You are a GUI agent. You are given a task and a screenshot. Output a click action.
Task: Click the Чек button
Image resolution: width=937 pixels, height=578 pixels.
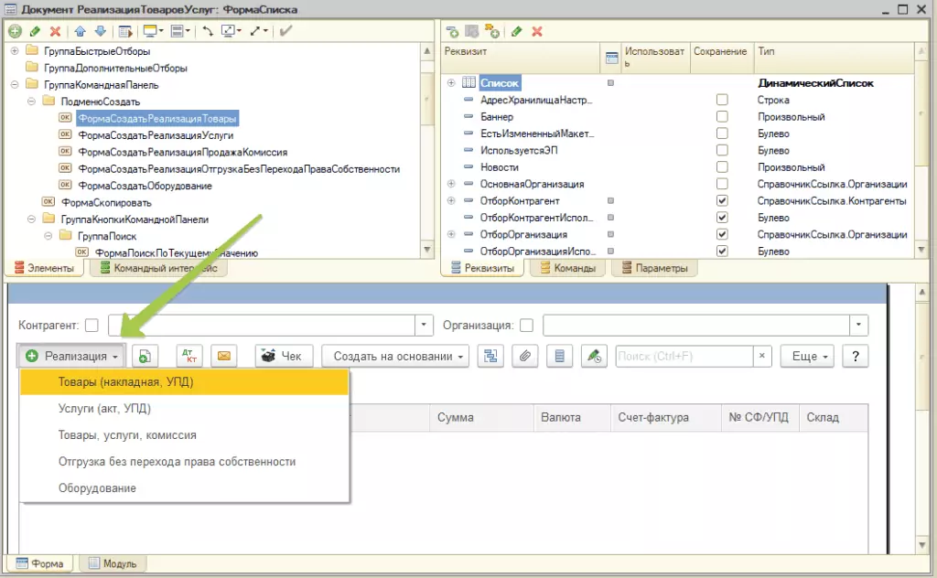point(284,356)
